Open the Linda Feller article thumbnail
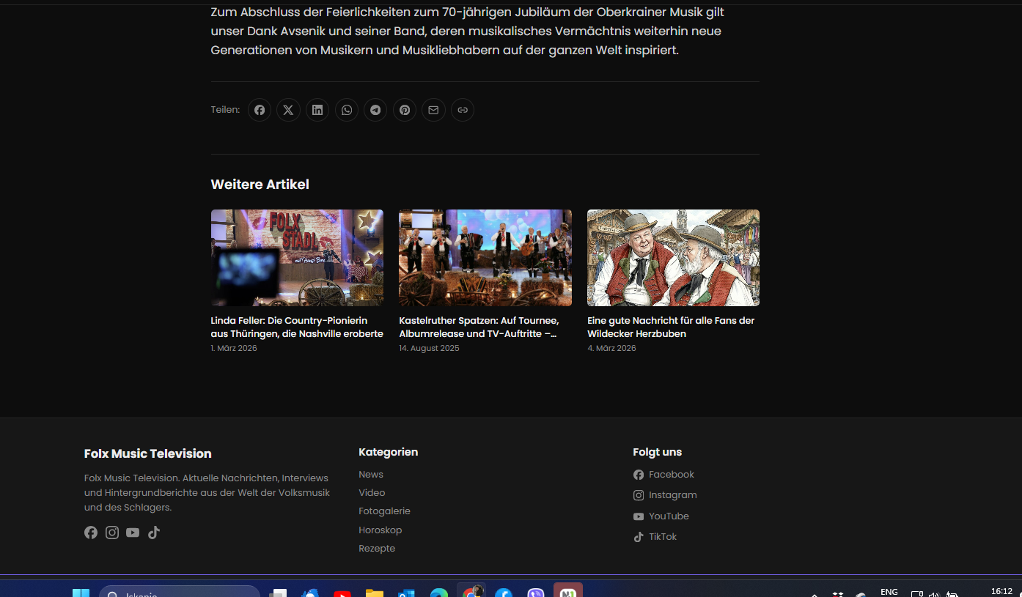1022x597 pixels. click(x=297, y=258)
